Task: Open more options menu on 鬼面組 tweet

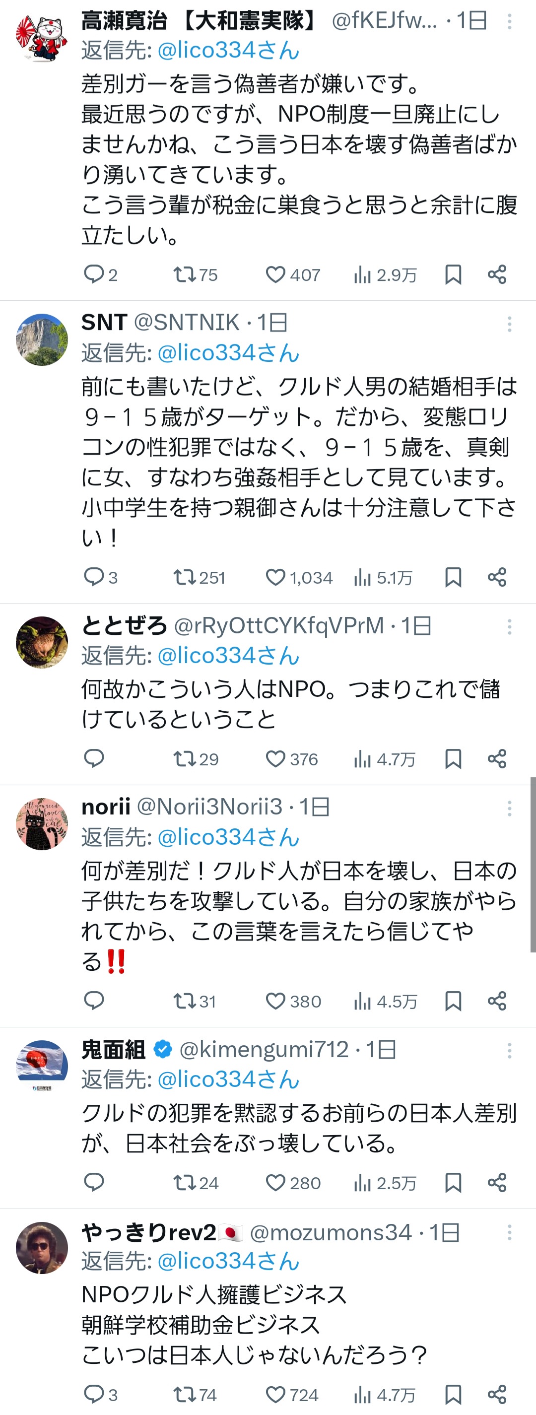Action: pos(510,1051)
